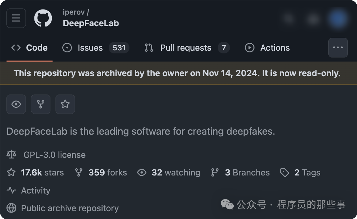View the GPL-3.0 license link

tap(55, 155)
